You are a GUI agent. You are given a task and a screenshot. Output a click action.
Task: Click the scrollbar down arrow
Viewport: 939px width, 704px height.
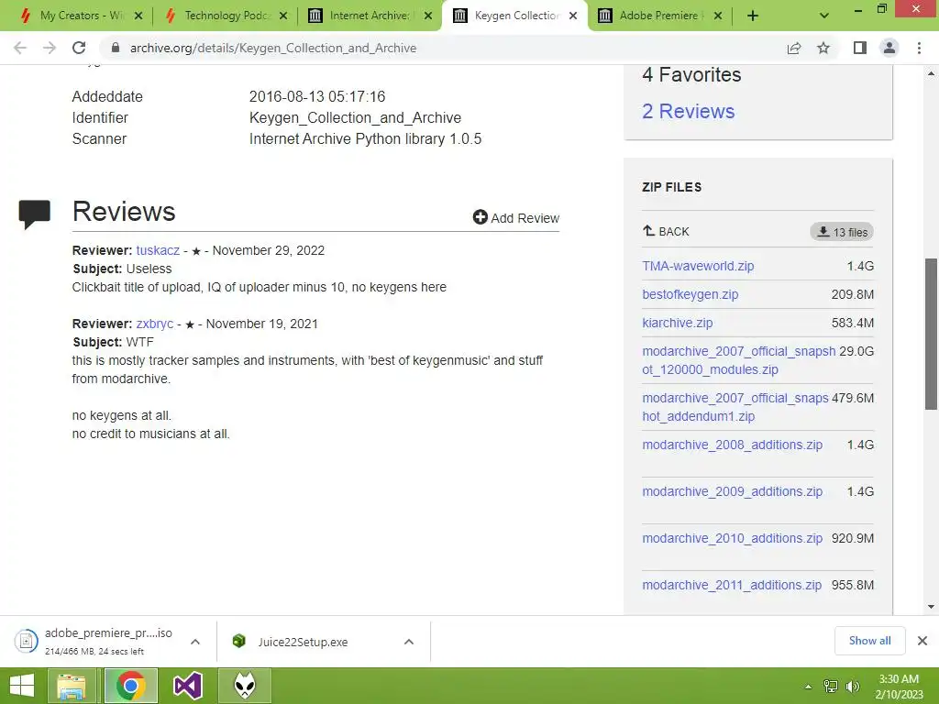tap(931, 607)
